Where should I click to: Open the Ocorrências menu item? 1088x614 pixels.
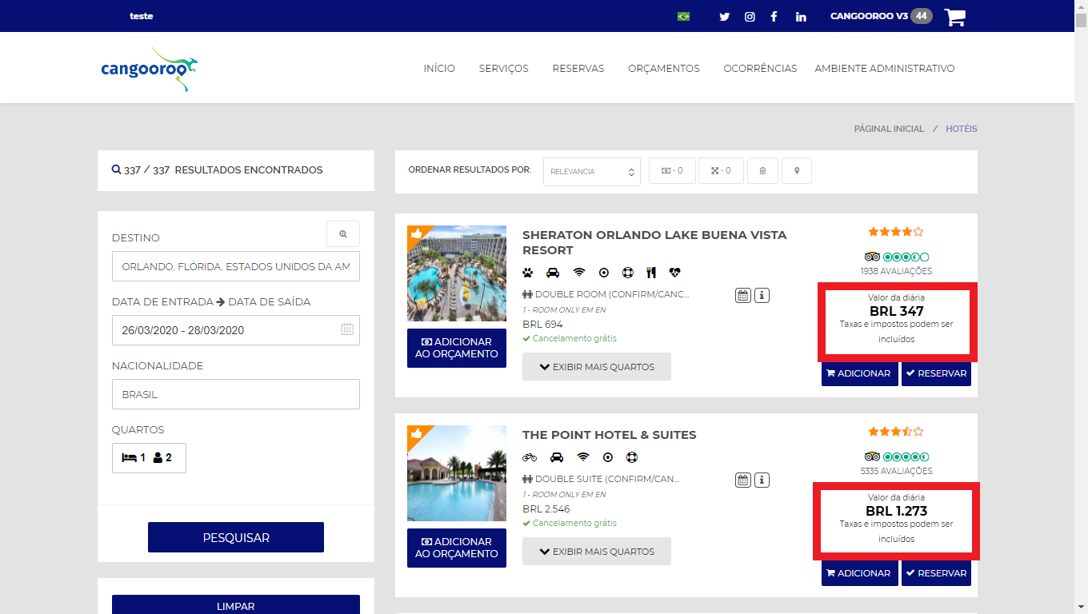point(760,69)
